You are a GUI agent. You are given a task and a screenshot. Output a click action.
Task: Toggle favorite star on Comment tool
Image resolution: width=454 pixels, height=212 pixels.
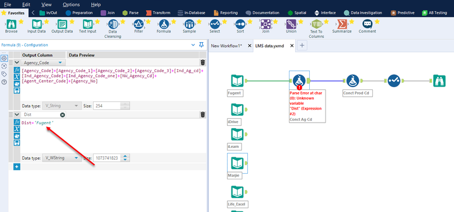pos(377,21)
